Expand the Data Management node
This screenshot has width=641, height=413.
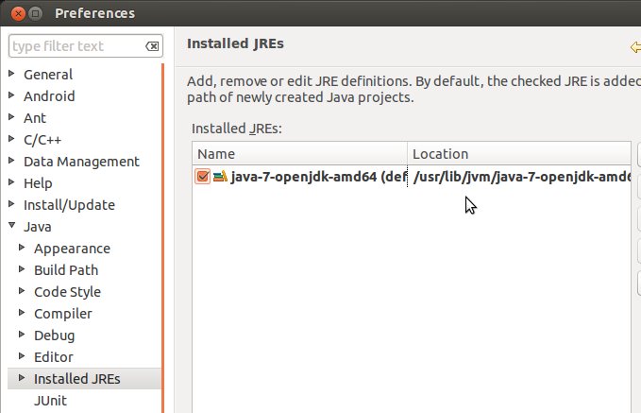12,161
